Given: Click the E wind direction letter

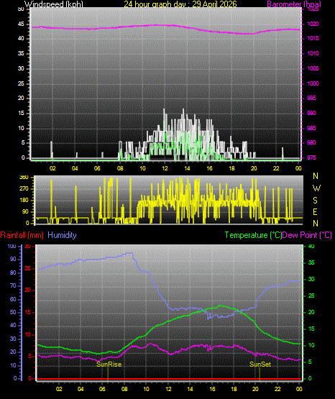Looking at the screenshot, I should (x=315, y=211).
